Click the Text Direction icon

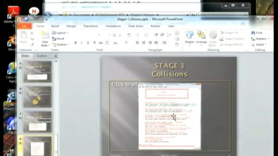(177, 33)
